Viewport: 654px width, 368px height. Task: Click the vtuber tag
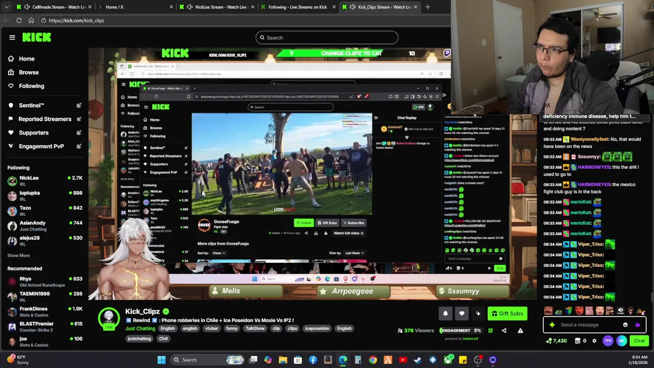coord(212,329)
